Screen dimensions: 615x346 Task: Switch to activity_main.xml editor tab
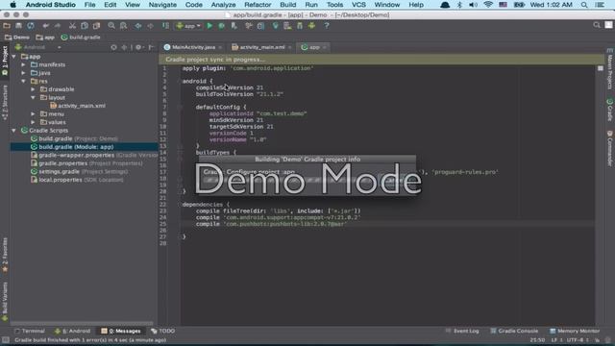pos(261,47)
